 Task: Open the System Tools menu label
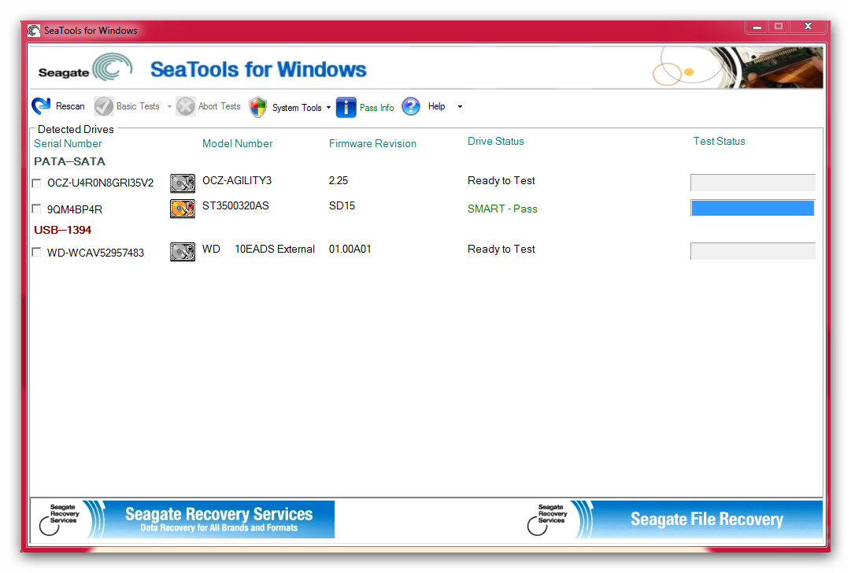[x=297, y=107]
